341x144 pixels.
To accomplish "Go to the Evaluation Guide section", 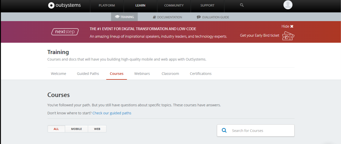I will 213,17.
